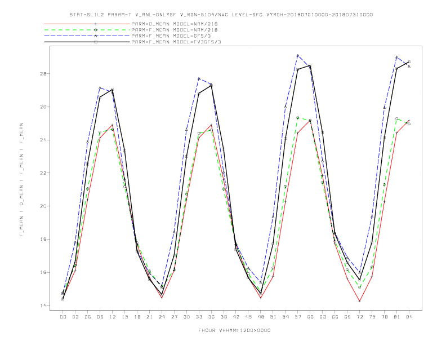Click y-axis tick value 24

coord(43,140)
